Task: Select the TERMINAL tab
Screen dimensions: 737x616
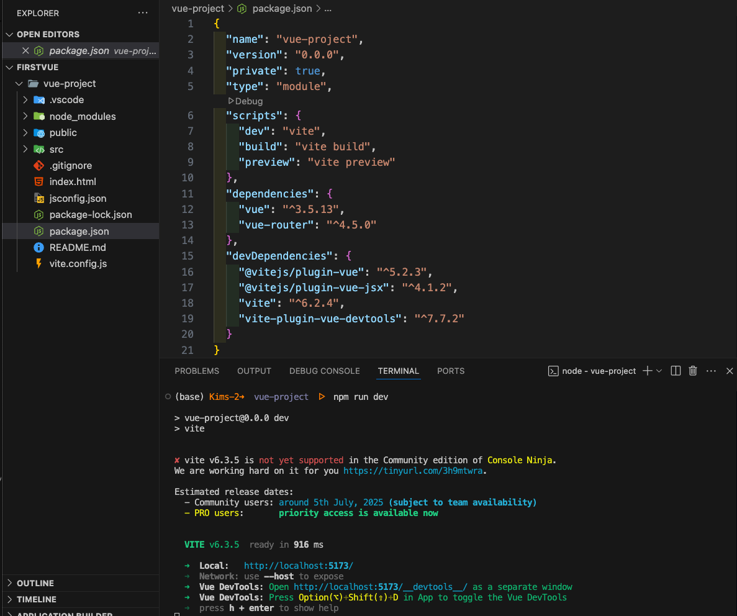Action: tap(398, 371)
